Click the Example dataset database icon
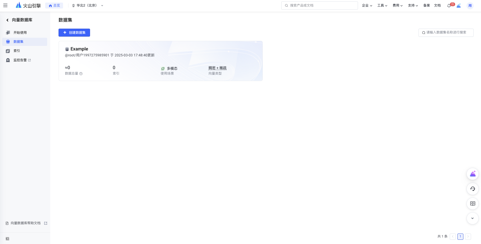This screenshot has width=481, height=244. click(x=67, y=49)
